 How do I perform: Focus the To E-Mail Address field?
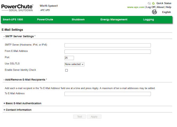tap(108, 94)
